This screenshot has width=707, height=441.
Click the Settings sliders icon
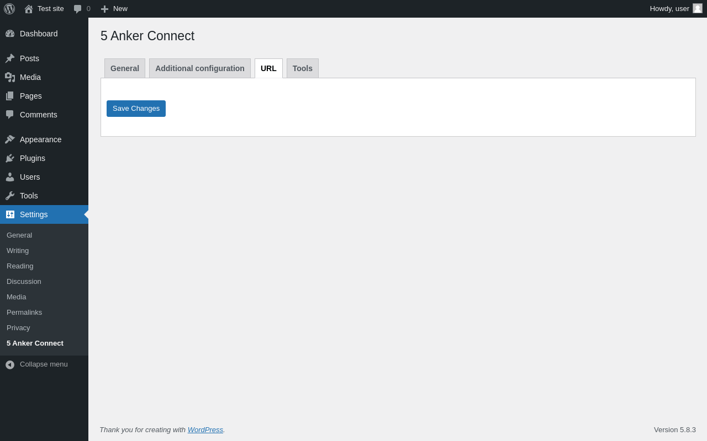coord(10,214)
